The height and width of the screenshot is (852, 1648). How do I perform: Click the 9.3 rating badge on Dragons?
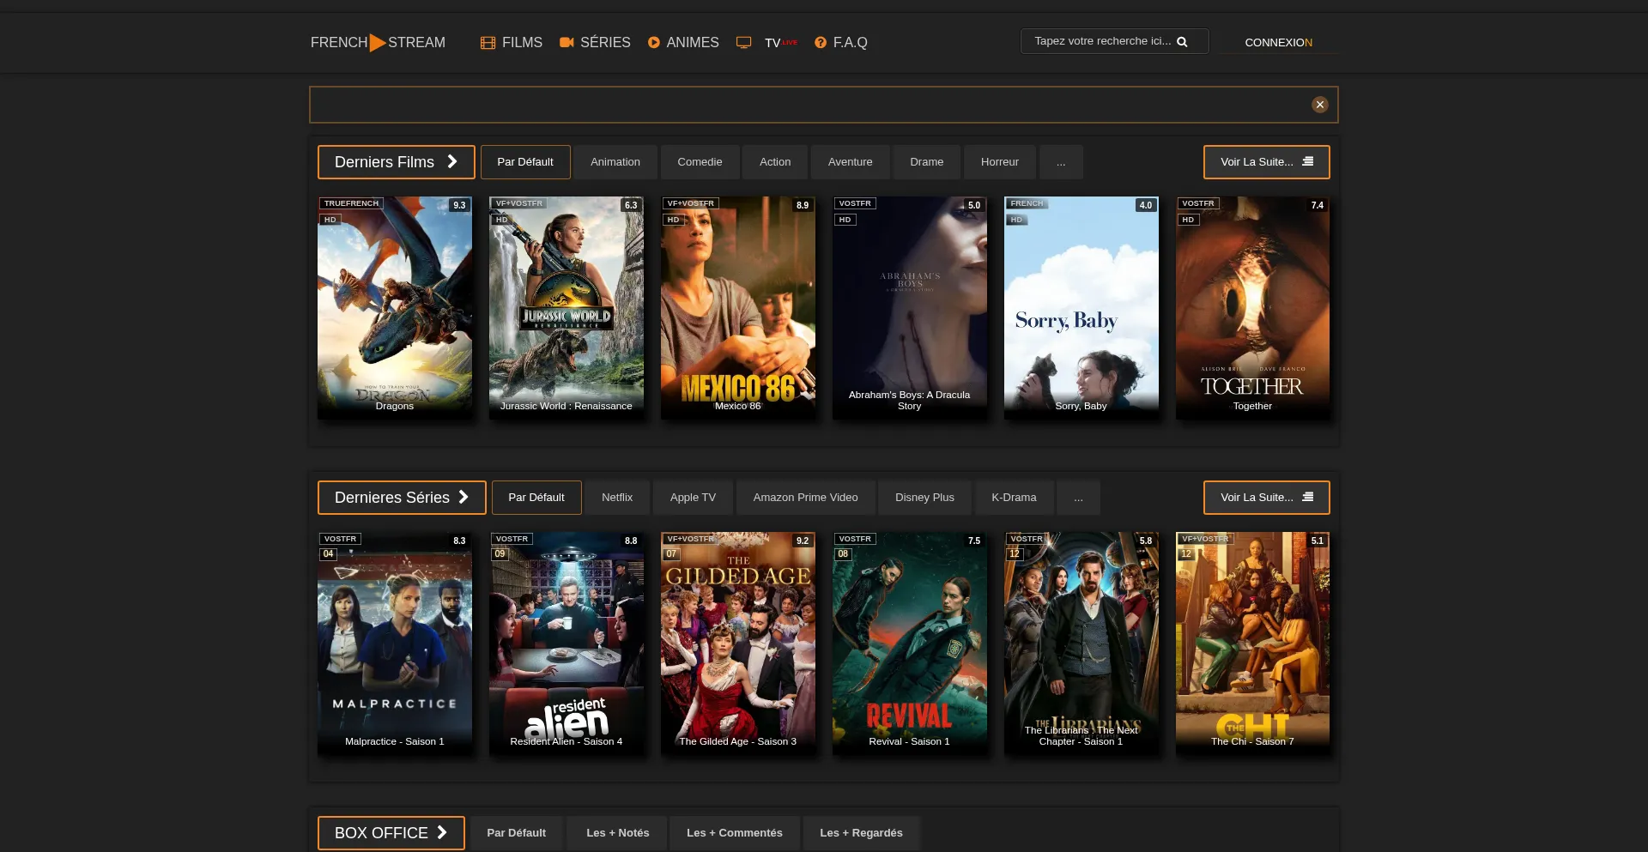tap(459, 205)
